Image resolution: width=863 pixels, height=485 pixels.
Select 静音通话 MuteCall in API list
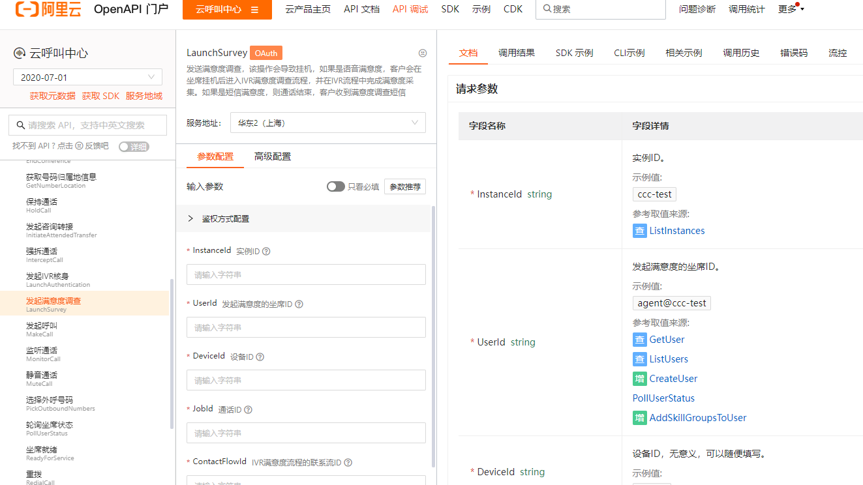tap(84, 378)
